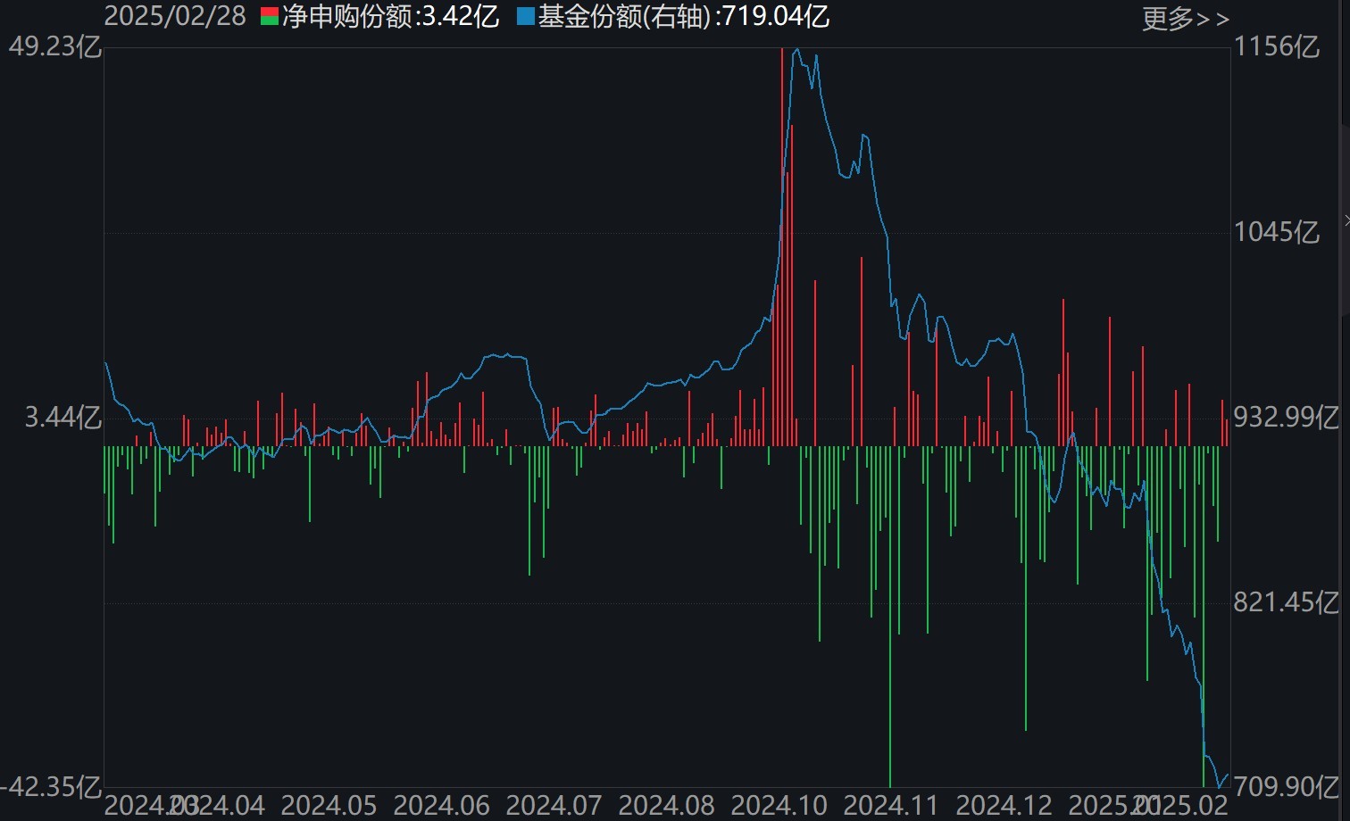The image size is (1350, 821).
Task: Click the 2024.06 x-axis marker
Action: pyautogui.click(x=442, y=806)
